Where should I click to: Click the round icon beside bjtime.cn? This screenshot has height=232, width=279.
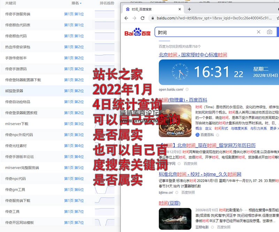[x=177, y=193]
